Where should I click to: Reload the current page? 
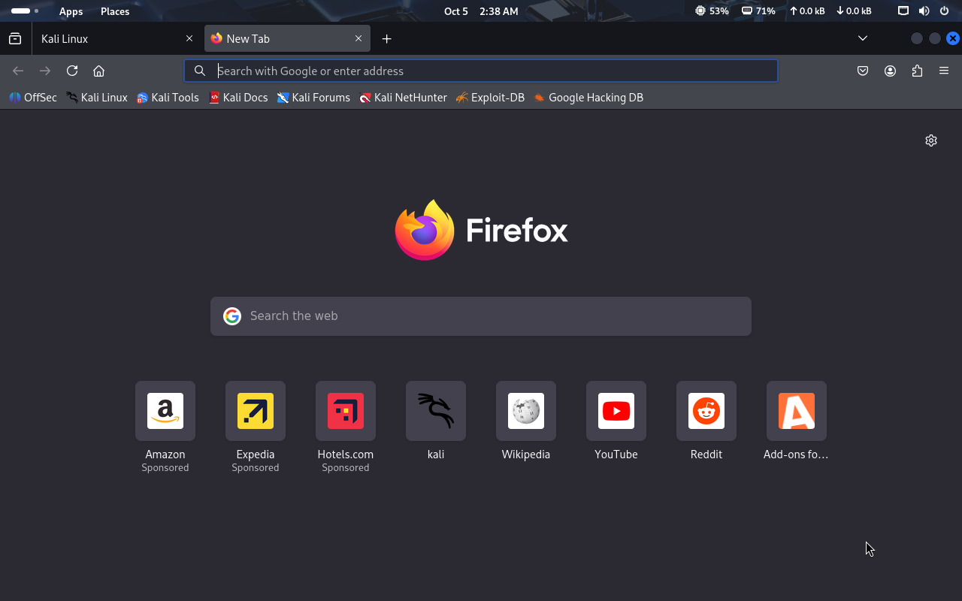coord(72,71)
